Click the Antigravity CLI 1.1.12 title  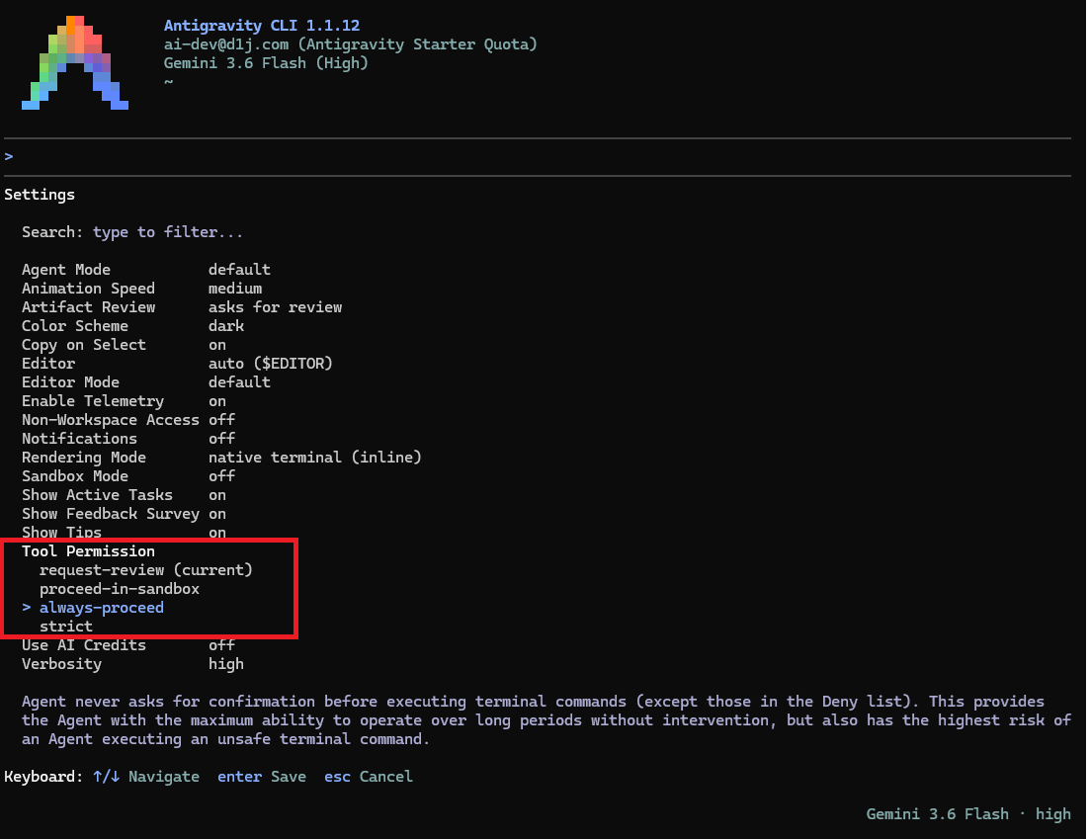pyautogui.click(x=262, y=26)
